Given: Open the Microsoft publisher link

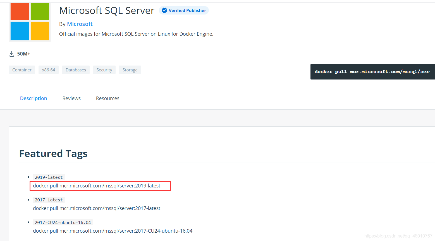Looking at the screenshot, I should pos(80,24).
